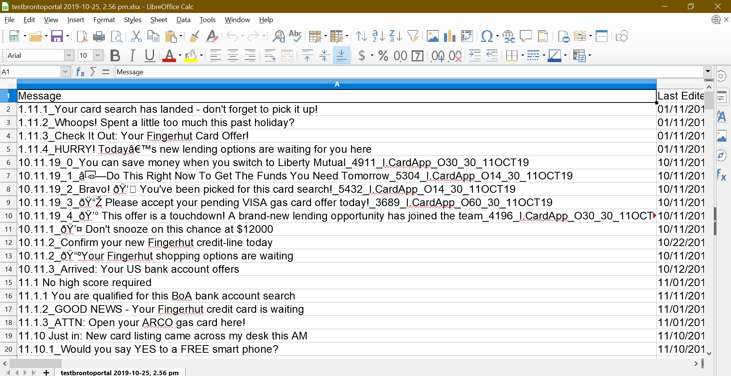Run the Spelling check
Viewport: 731px width, 376px height.
[295, 36]
